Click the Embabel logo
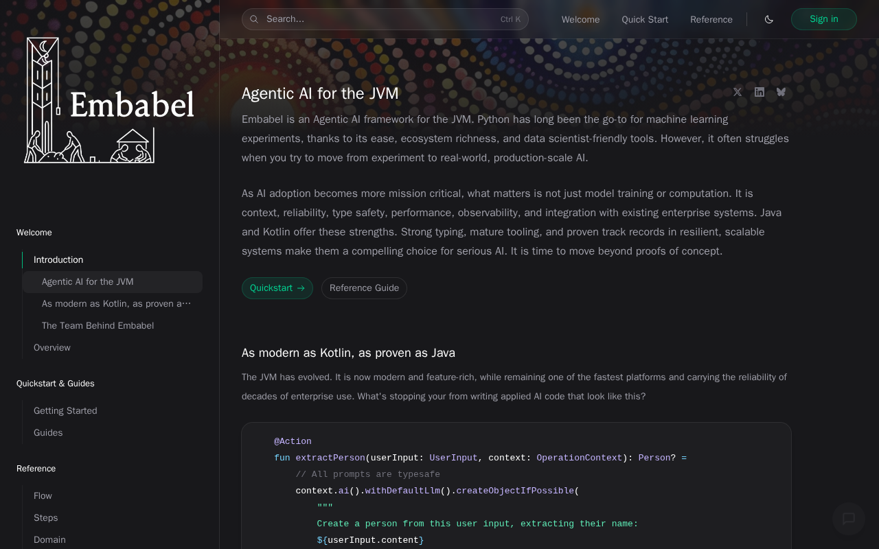 pos(110,101)
